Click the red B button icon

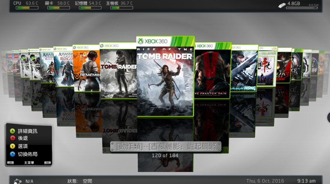pos(12,138)
